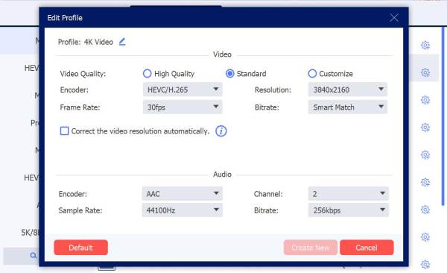Image resolution: width=447 pixels, height=273 pixels.
Task: Open the AAC audio encoder dropdown
Action: tap(183, 194)
